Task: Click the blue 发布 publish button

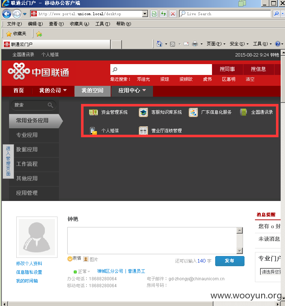Action: pos(230,261)
